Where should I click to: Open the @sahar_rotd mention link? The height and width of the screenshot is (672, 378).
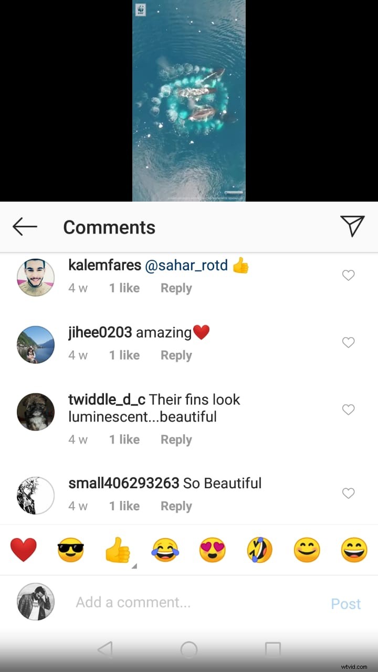[186, 266]
